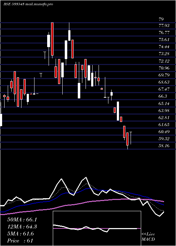Click the 73.28 price level label
176x246 pixels.
tap(164, 54)
